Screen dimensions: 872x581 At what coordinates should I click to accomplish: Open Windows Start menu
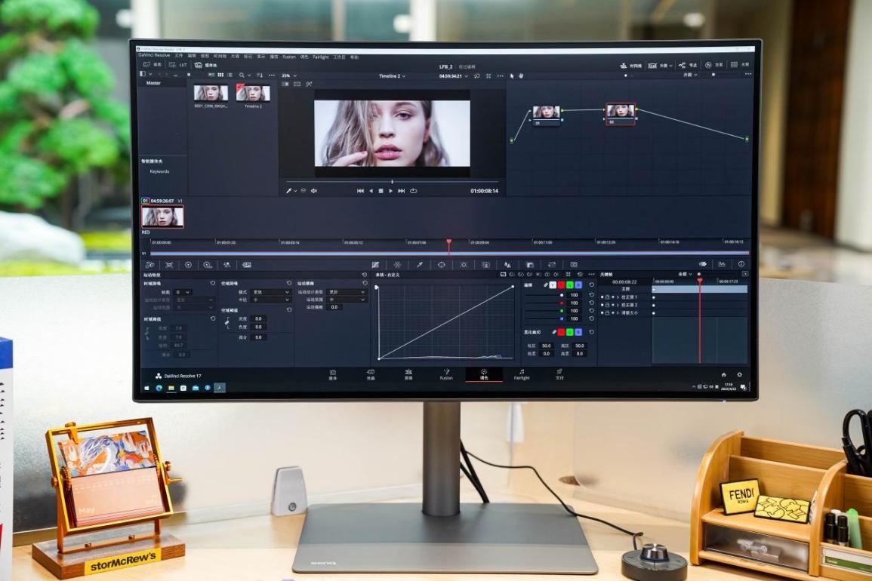[146, 388]
